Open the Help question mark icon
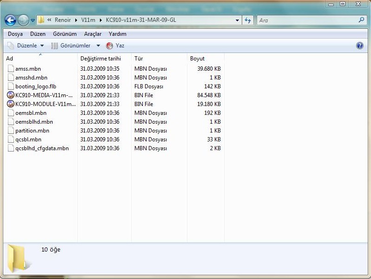Image resolution: width=371 pixels, height=279 pixels. (359, 46)
